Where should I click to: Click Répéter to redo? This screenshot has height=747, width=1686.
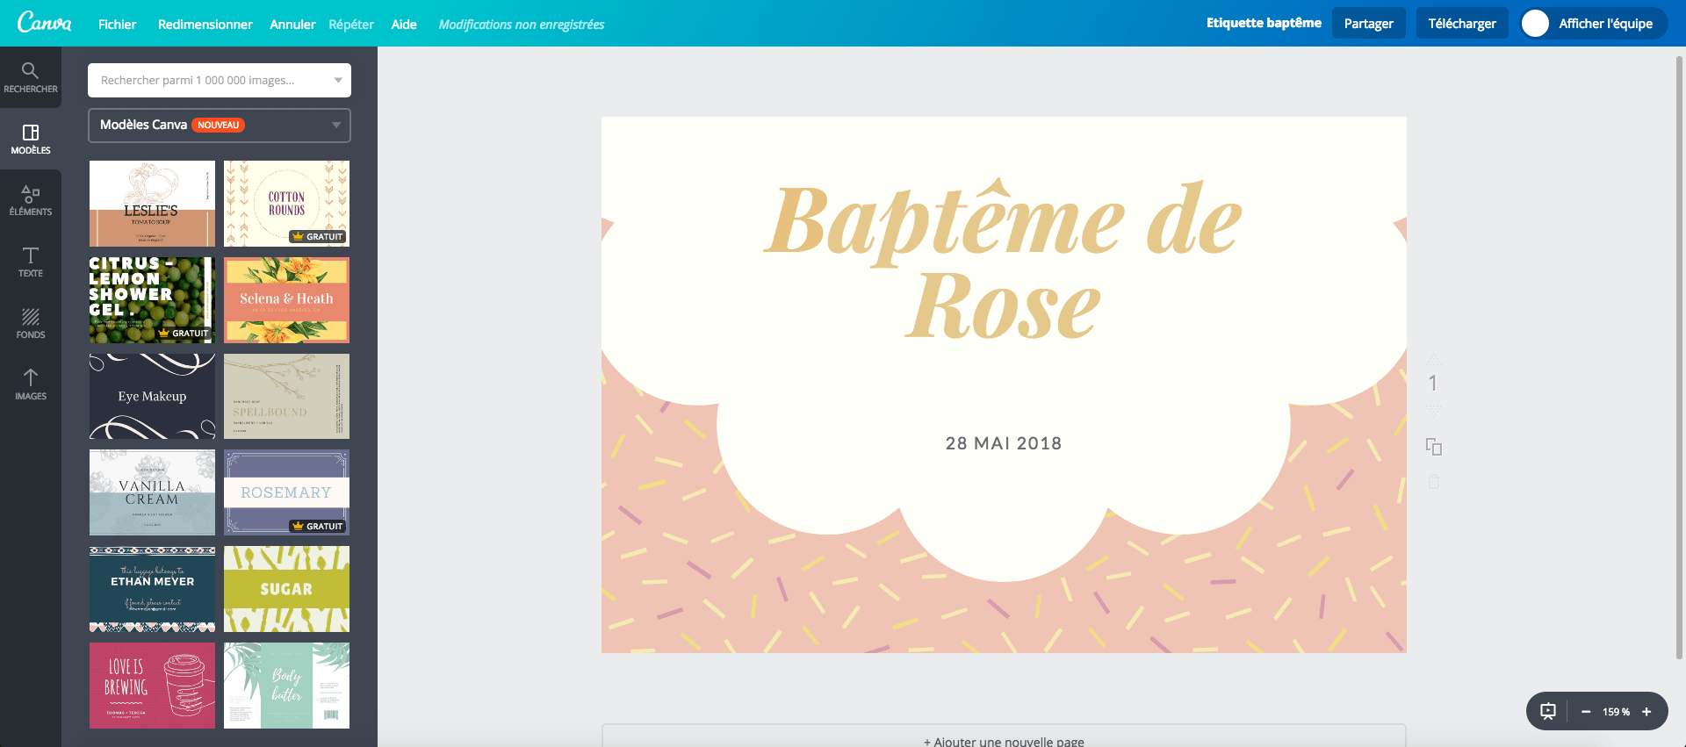(351, 25)
